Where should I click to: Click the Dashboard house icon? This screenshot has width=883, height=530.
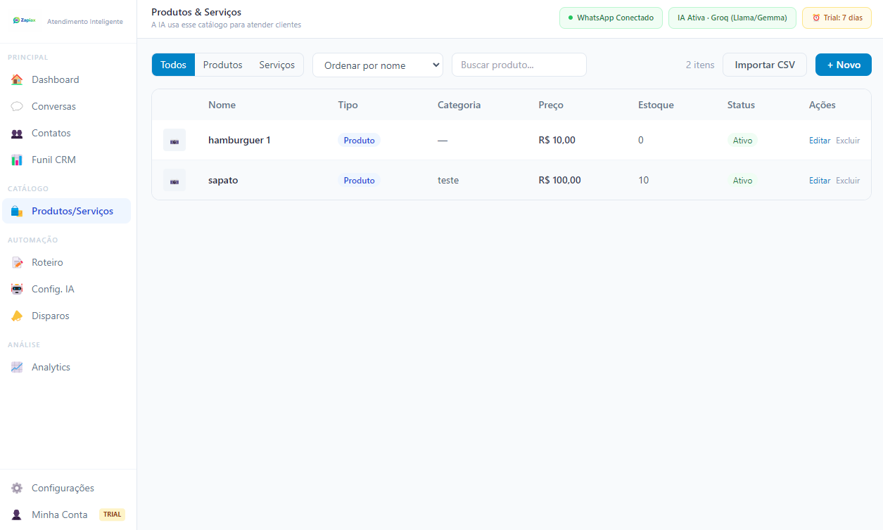click(x=17, y=80)
